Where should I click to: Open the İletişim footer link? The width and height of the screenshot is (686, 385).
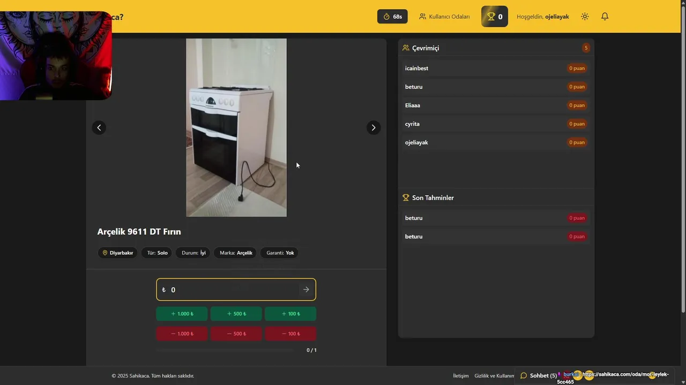(x=461, y=376)
